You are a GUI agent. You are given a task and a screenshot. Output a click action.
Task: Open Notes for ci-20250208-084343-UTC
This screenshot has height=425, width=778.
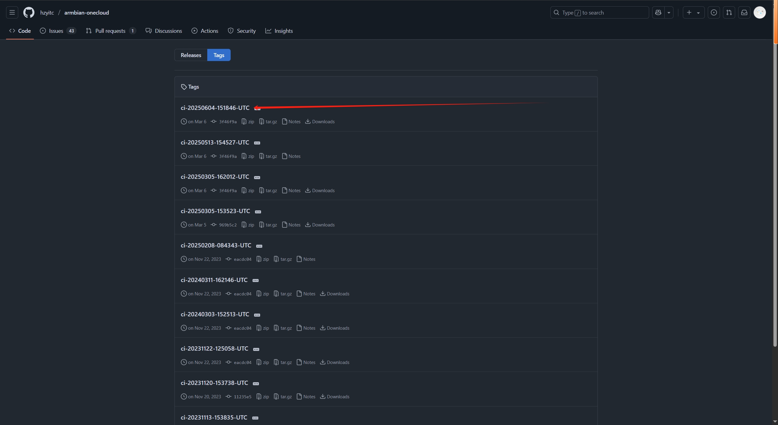click(306, 259)
